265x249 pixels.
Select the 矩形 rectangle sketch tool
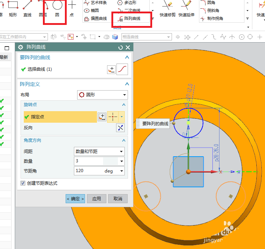(x=13, y=9)
